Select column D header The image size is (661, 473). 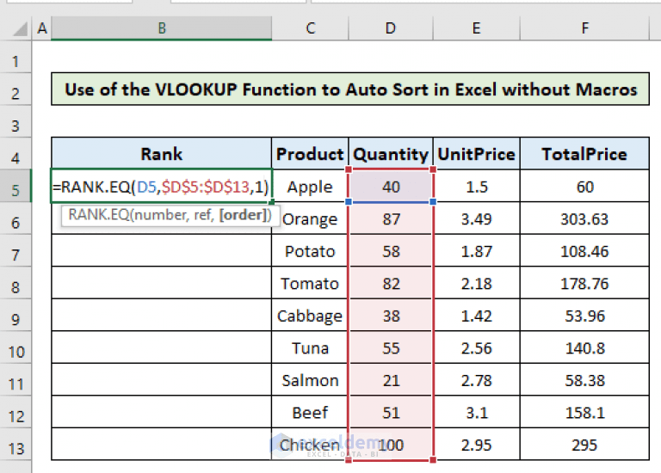[391, 28]
